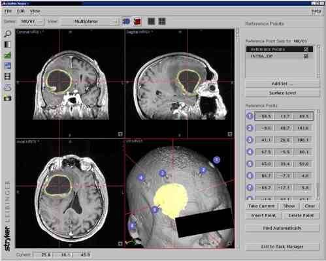The image size is (326, 261).
Task: Open the File menu
Action: pos(8,11)
